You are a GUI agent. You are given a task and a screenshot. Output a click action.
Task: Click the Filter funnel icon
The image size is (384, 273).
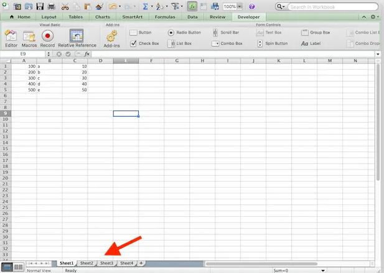click(x=175, y=6)
